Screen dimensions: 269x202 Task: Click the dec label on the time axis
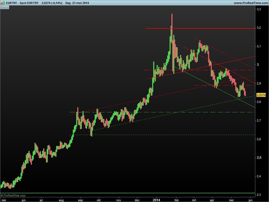point(137,200)
